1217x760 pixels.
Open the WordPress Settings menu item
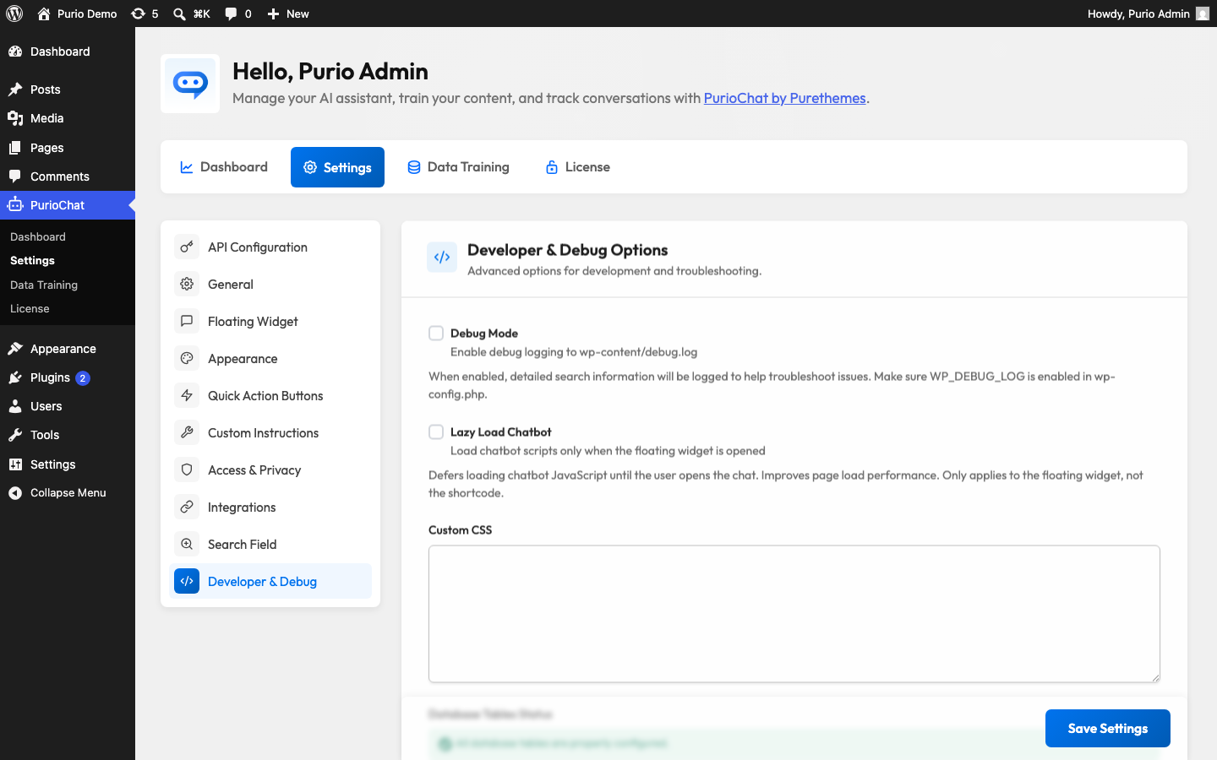tap(68, 464)
